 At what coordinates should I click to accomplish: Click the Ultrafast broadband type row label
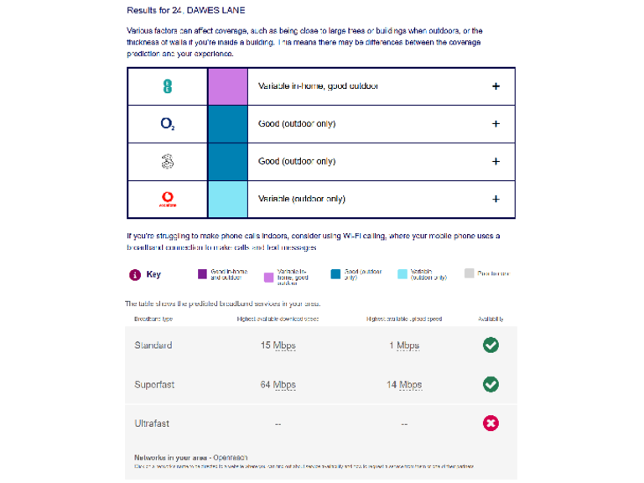pyautogui.click(x=152, y=423)
